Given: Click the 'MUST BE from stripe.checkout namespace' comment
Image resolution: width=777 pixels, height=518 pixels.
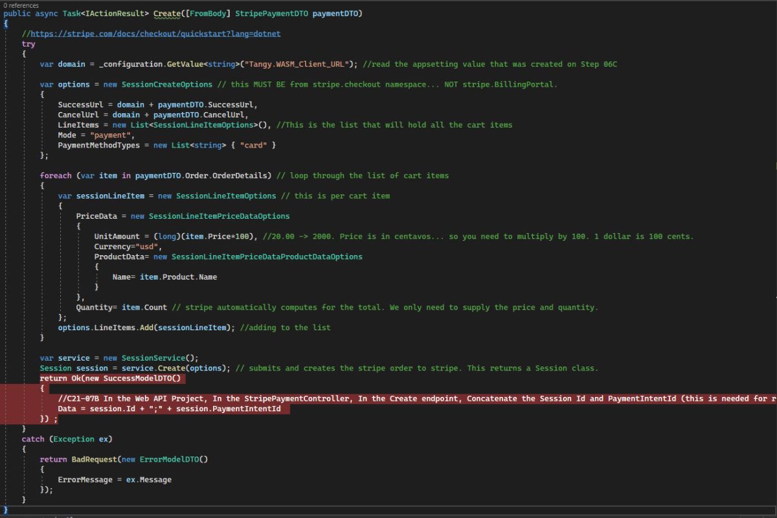Looking at the screenshot, I should coord(387,84).
